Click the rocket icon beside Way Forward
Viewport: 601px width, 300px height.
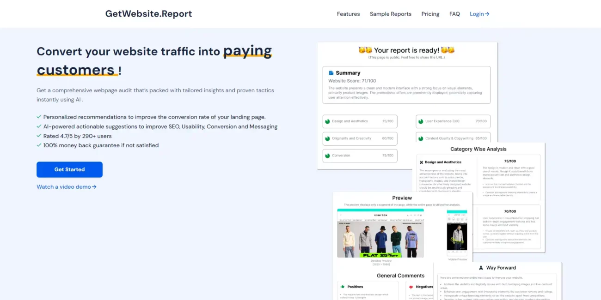click(x=481, y=268)
